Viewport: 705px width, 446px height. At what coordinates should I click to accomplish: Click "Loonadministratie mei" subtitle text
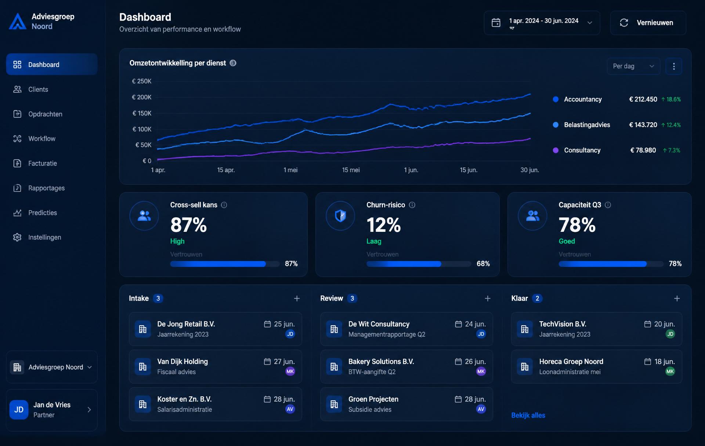click(x=570, y=372)
